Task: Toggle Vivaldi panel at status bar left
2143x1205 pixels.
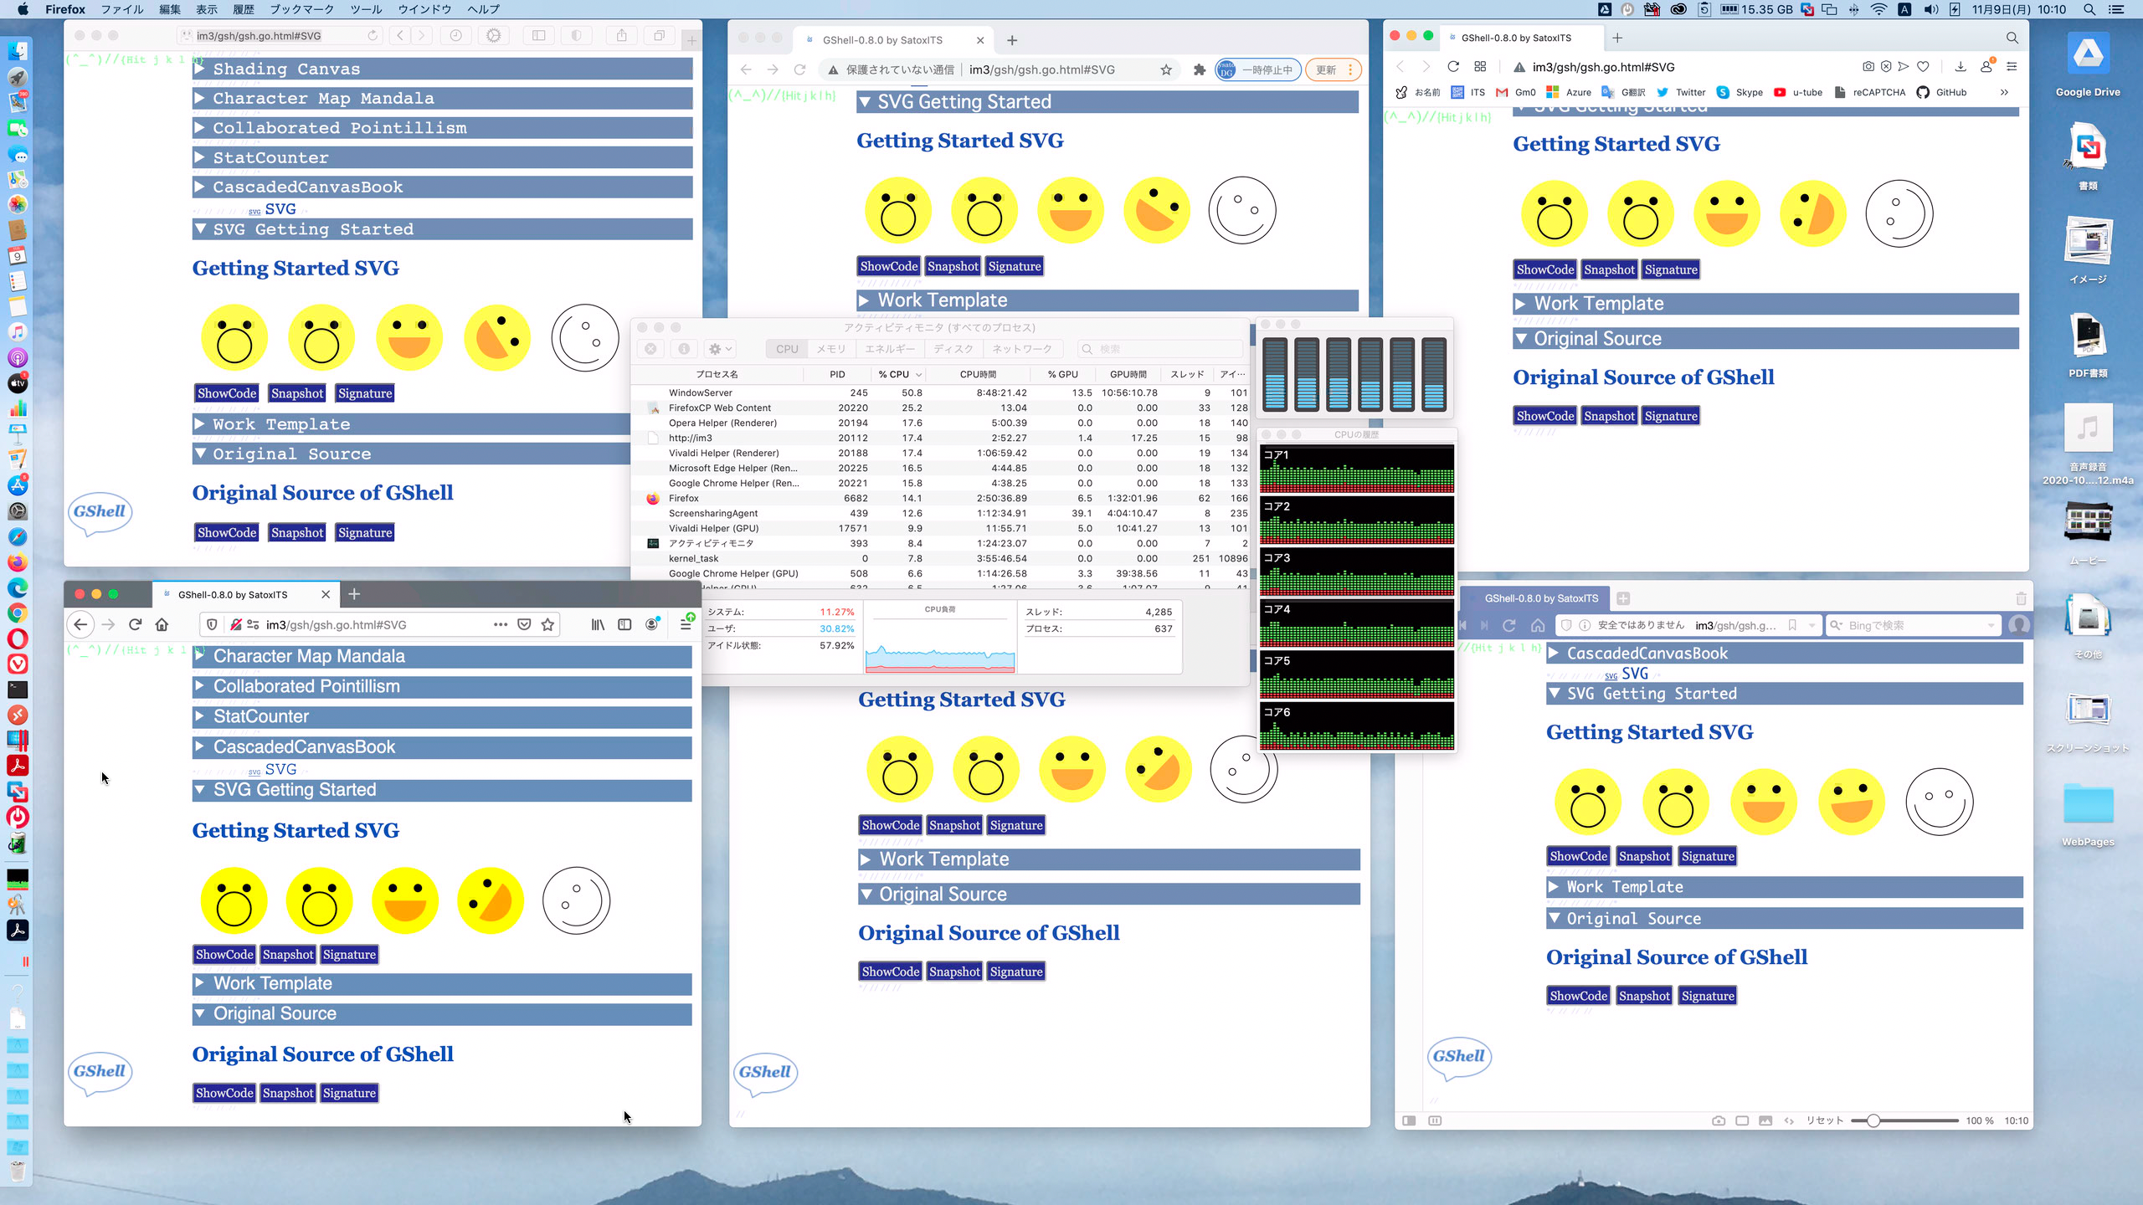Action: (1409, 1120)
